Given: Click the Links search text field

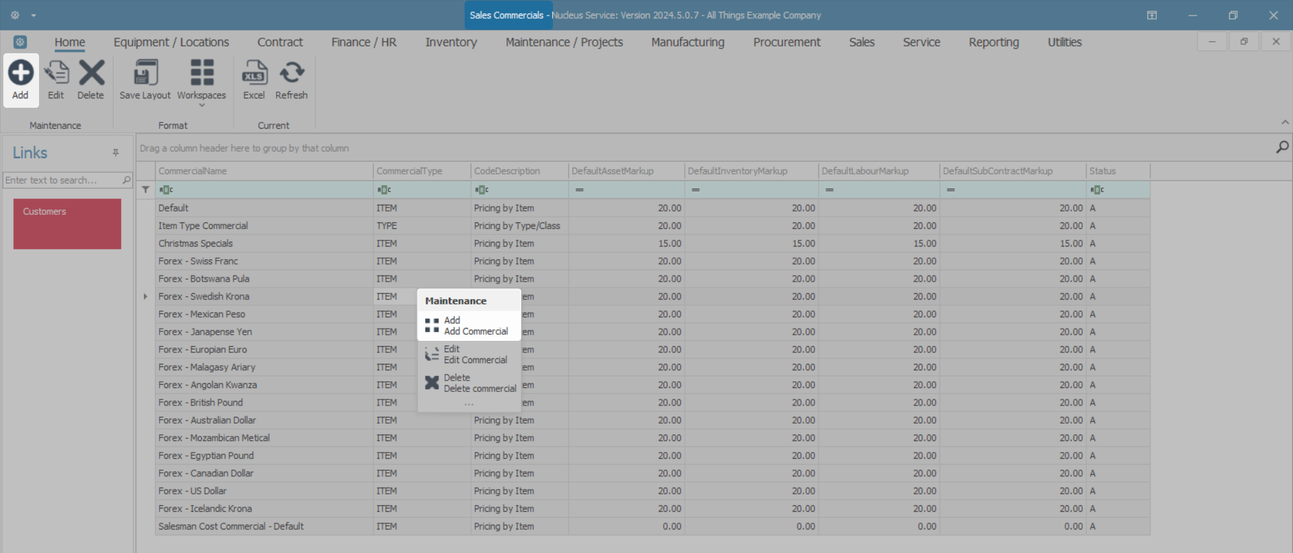Looking at the screenshot, I should point(62,180).
